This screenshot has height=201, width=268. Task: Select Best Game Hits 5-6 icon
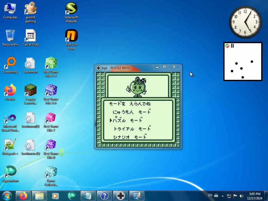pyautogui.click(x=51, y=94)
